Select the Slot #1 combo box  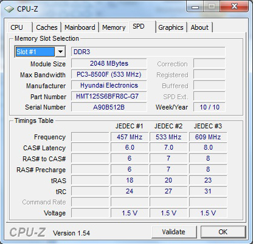40,52
